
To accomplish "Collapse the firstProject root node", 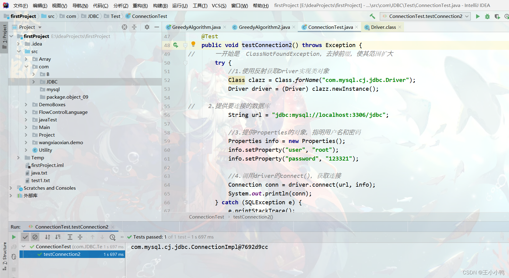I will click(x=11, y=36).
